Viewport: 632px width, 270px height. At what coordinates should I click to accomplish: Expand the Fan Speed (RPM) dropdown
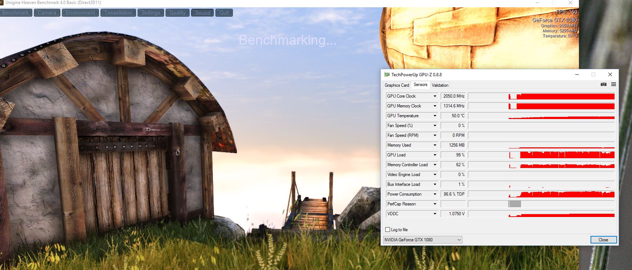[x=434, y=135]
